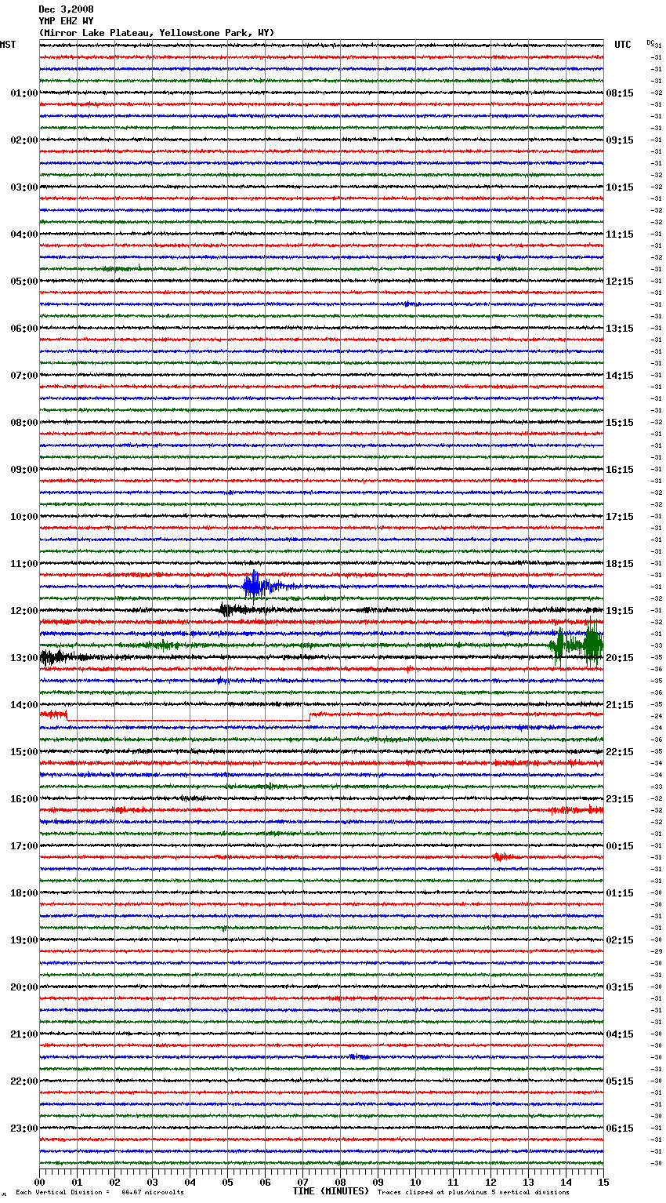
Task: Click the '00:15' UTC time label
Action: 620,846
